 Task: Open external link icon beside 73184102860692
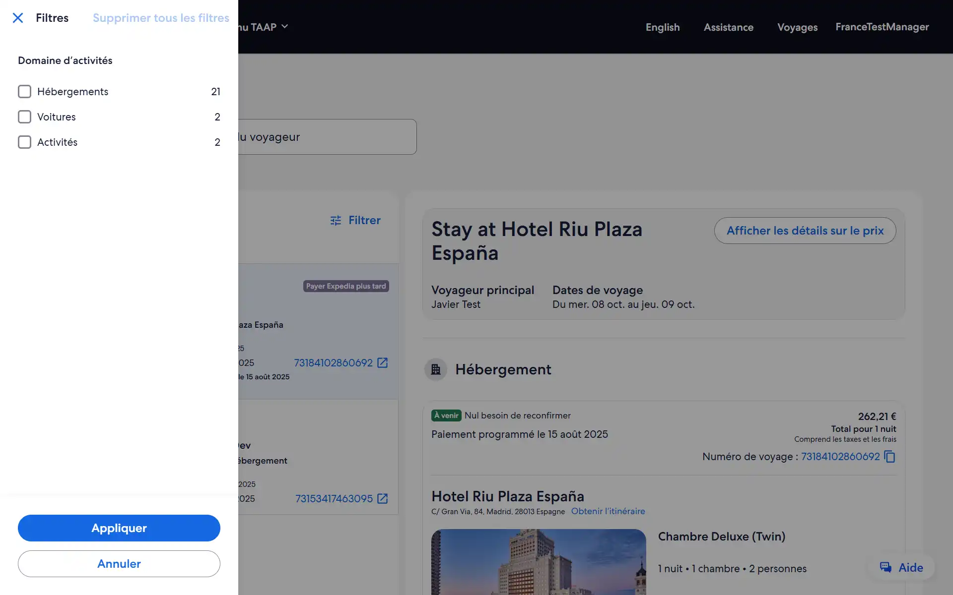click(382, 363)
